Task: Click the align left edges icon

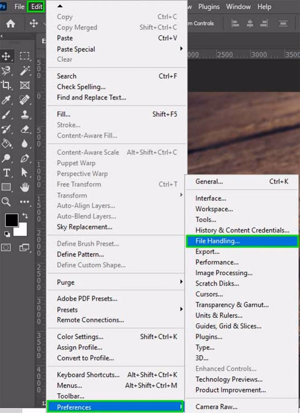Action: pos(236,23)
